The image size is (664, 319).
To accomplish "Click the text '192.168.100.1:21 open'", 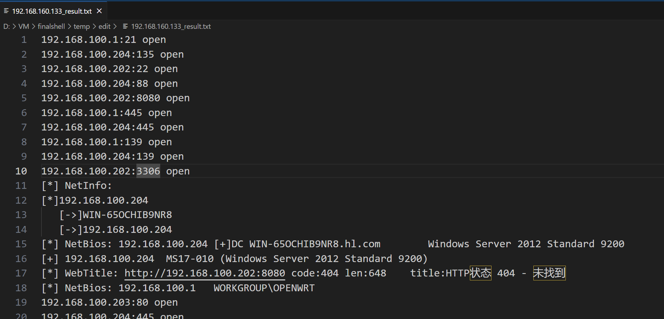I will (x=104, y=40).
